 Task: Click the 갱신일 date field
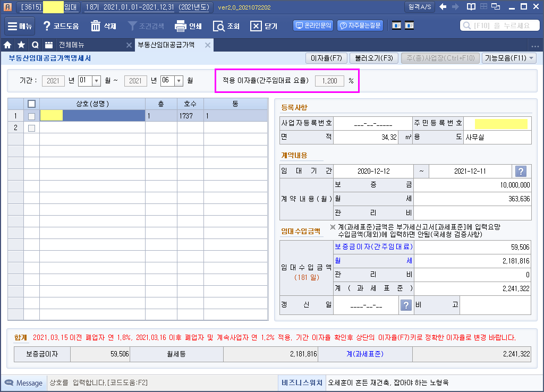pos(365,305)
